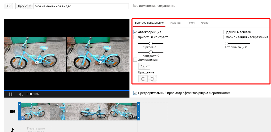Click the Яркость: 0 value label
Viewport: 271px width, 132px height.
(151, 47)
